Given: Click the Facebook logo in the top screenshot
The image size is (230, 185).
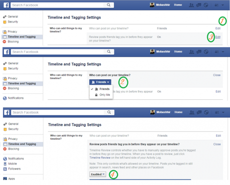Looking at the screenshot, I should point(6,5).
